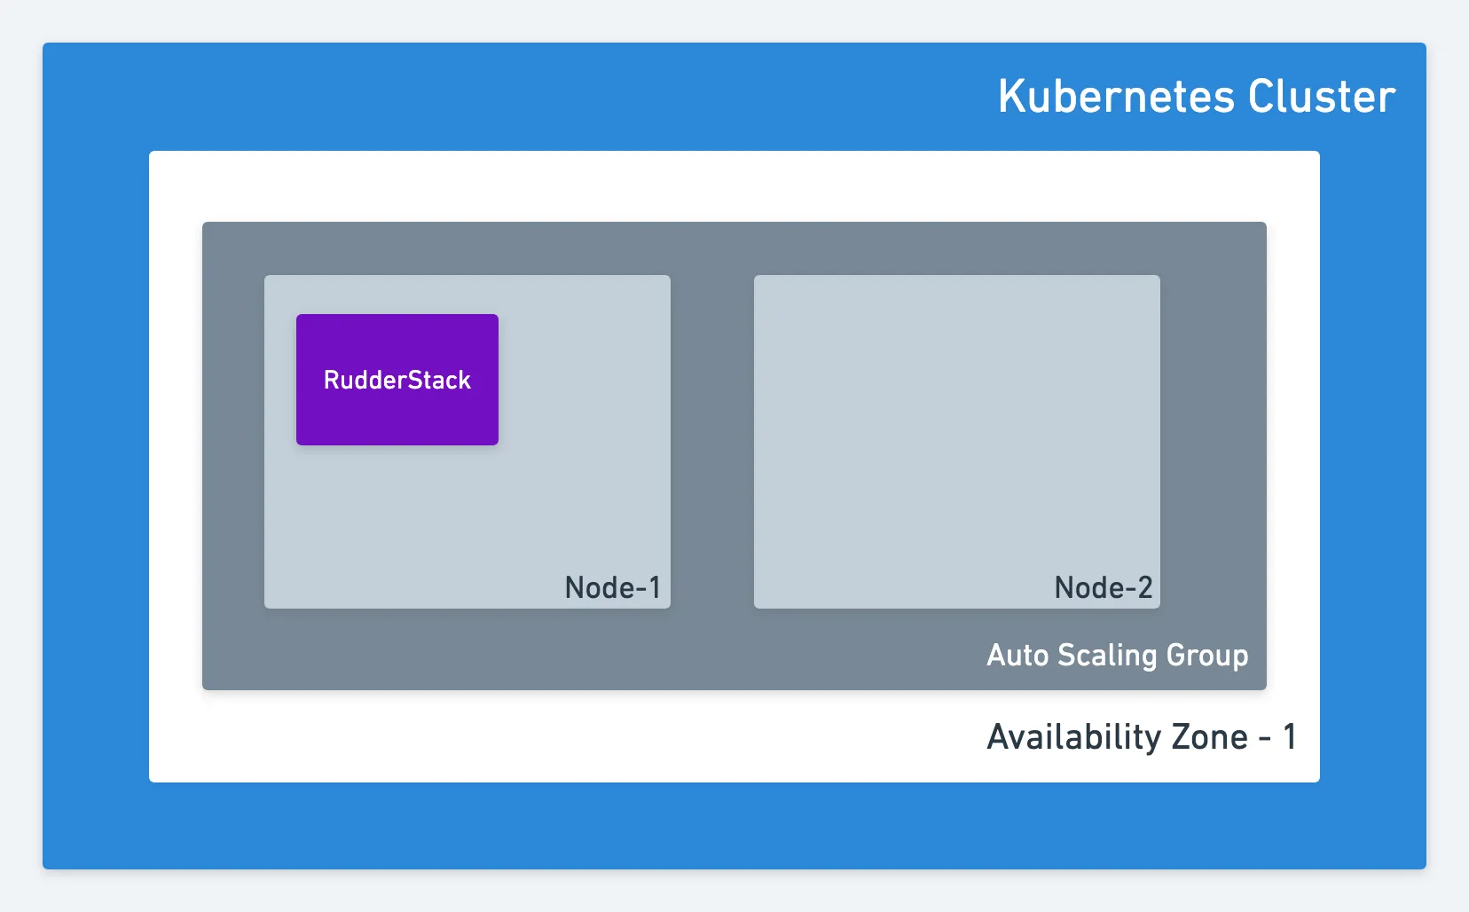
Task: Click the word Group in Auto Scaling Group
Action: click(x=1207, y=655)
